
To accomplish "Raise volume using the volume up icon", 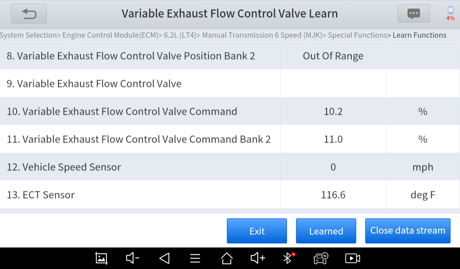I will pos(258,258).
